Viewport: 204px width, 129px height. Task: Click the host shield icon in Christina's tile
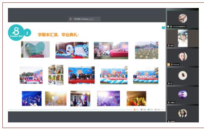tap(168, 26)
